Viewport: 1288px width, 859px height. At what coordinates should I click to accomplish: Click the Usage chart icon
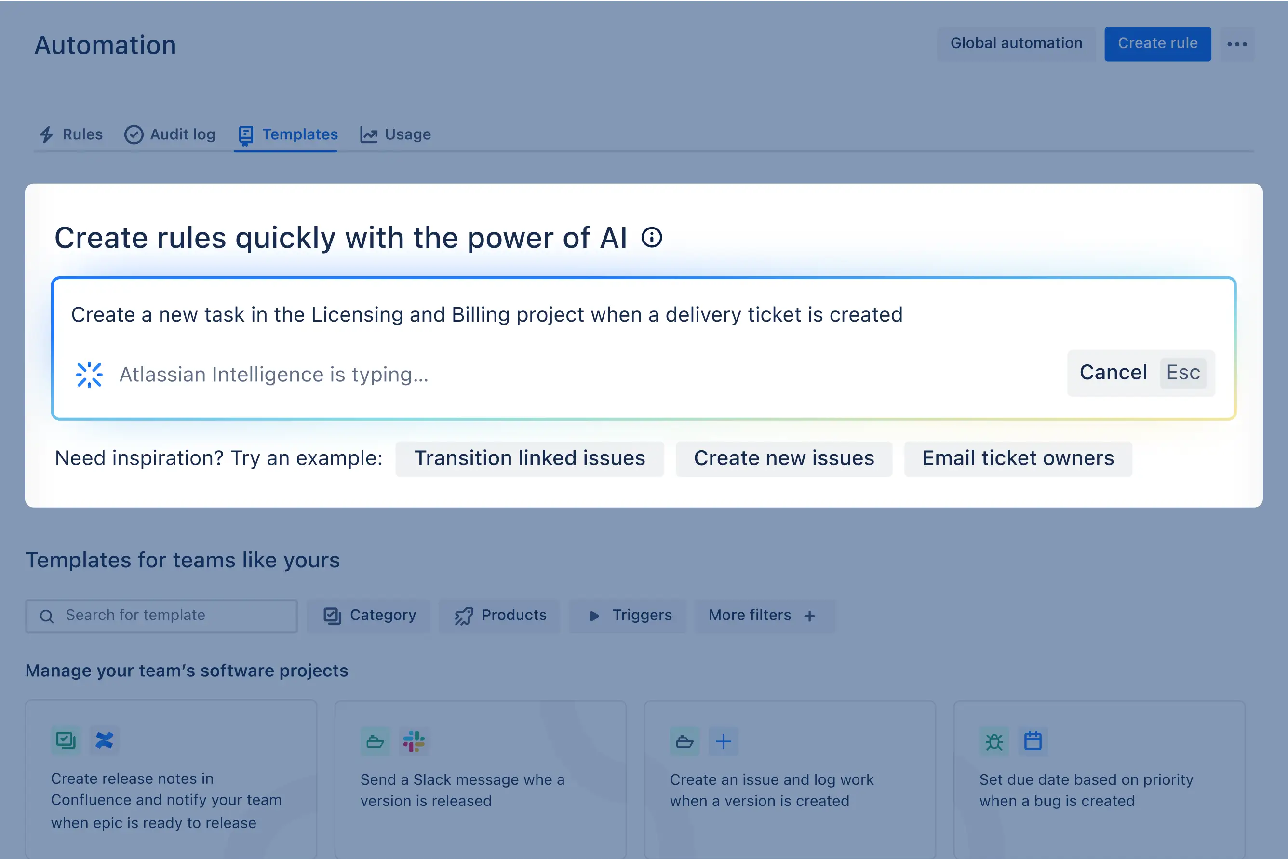click(x=369, y=135)
